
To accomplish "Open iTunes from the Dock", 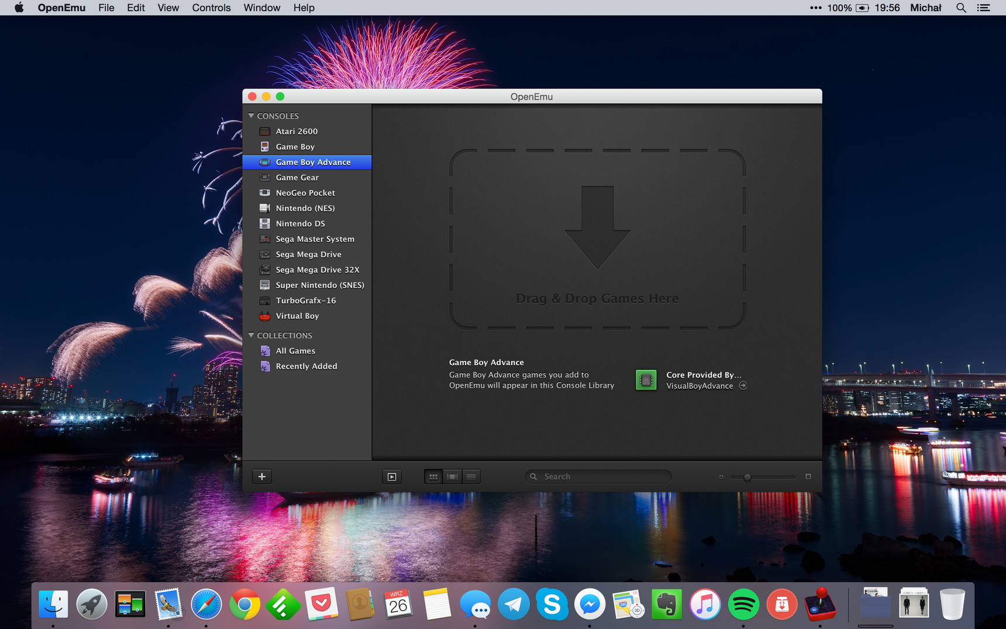I will (x=705, y=604).
